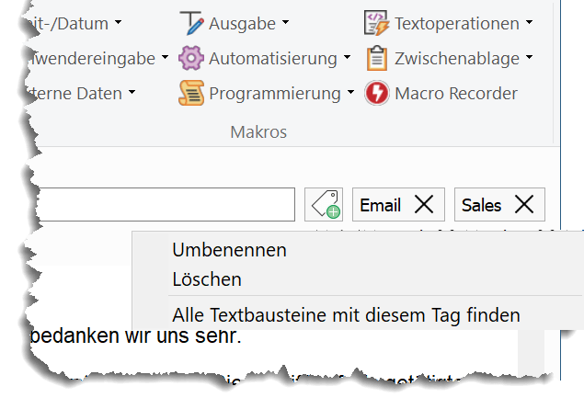Expand the Ausgabe dropdown arrow

285,22
